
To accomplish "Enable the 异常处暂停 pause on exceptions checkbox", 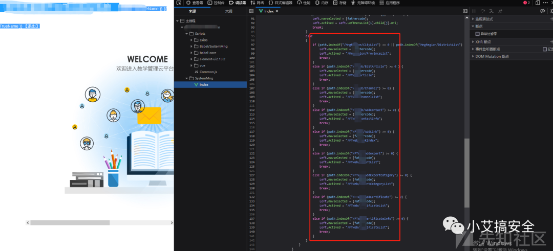I will click(478, 34).
